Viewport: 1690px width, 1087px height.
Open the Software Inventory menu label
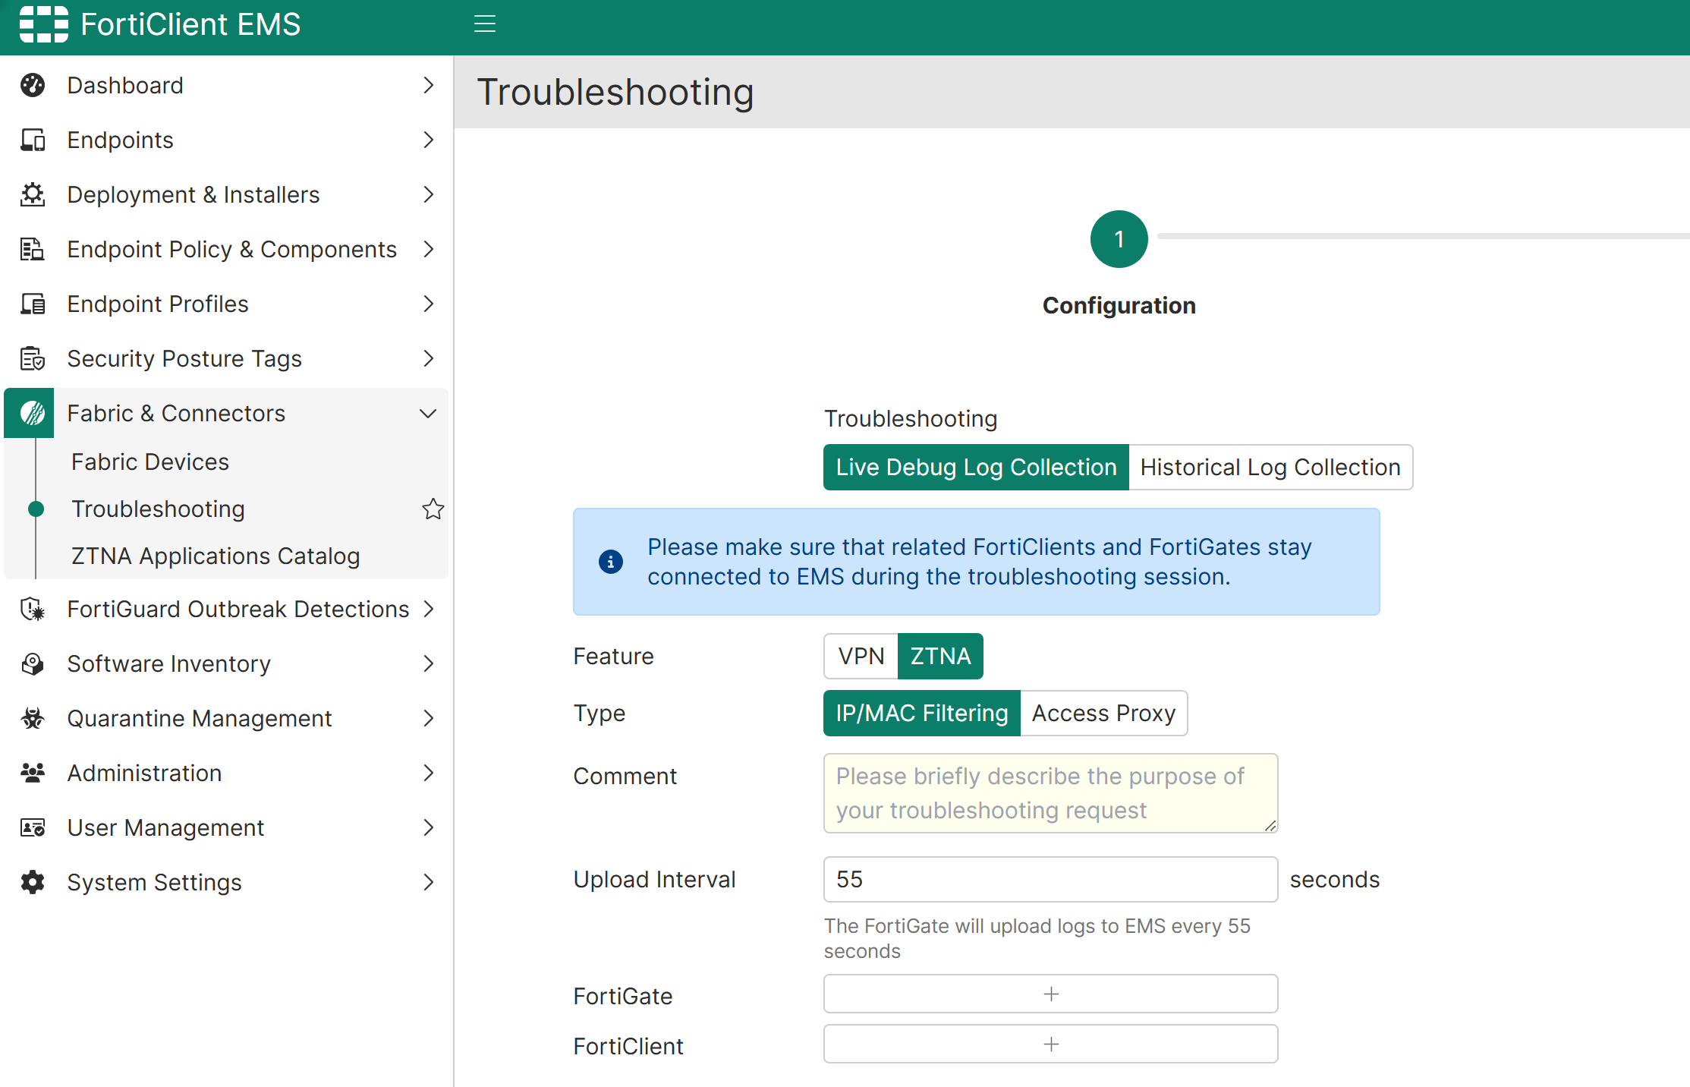coord(168,663)
